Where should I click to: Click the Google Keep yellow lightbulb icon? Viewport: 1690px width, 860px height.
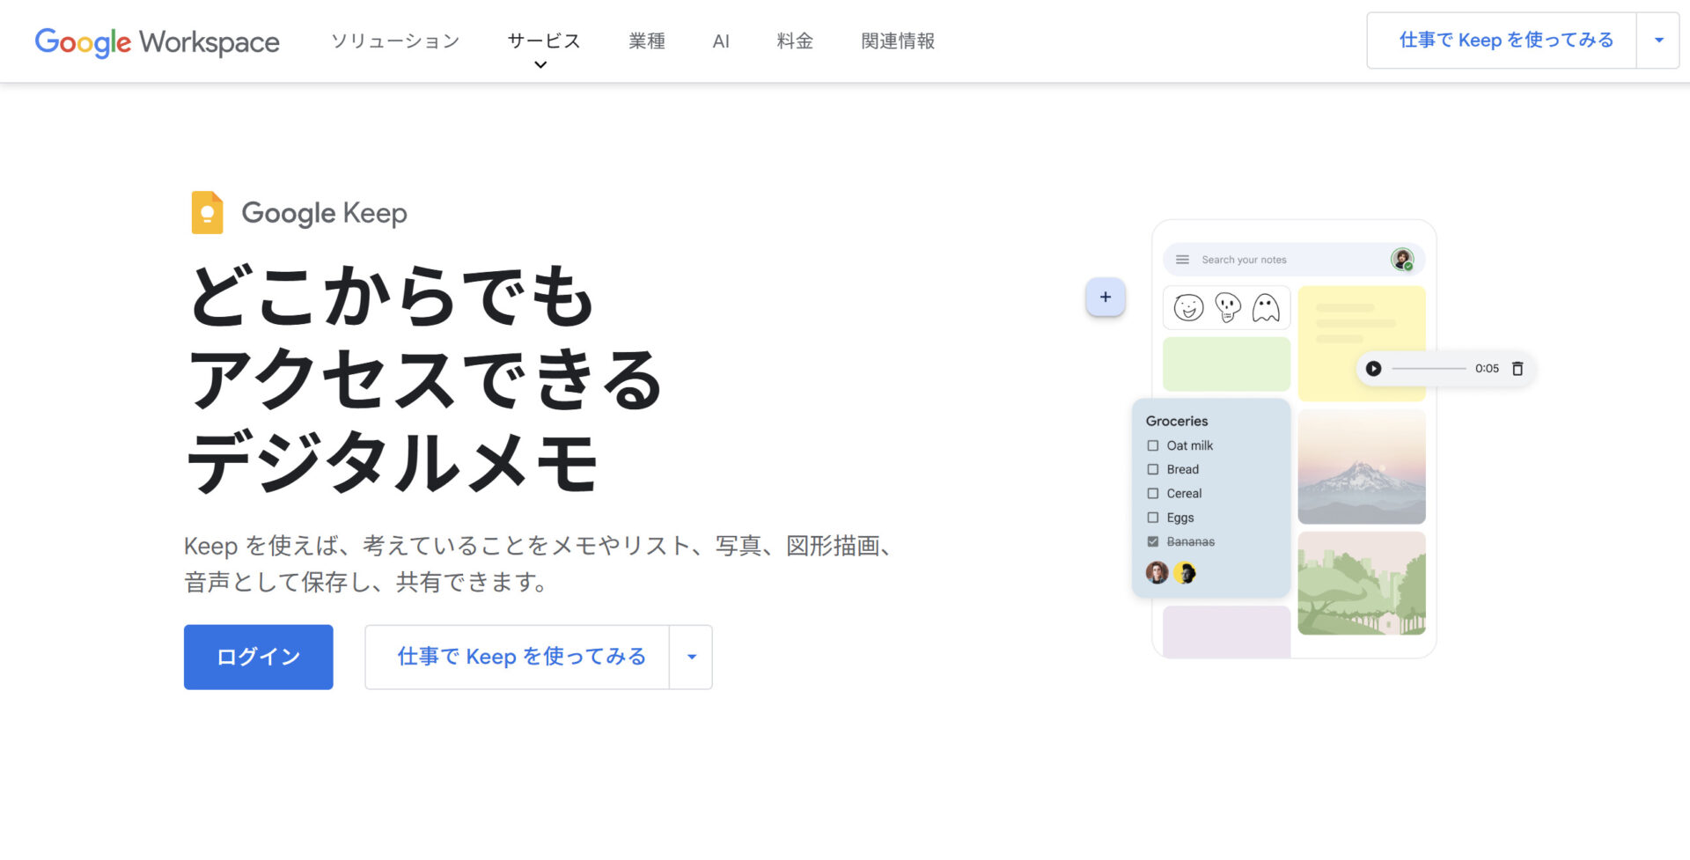point(207,212)
